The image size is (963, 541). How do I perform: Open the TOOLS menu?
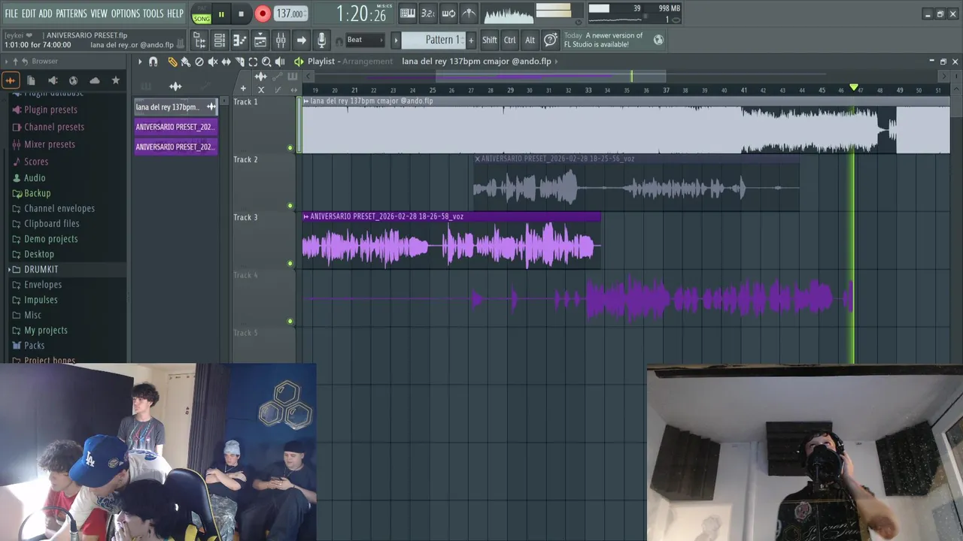click(x=153, y=14)
